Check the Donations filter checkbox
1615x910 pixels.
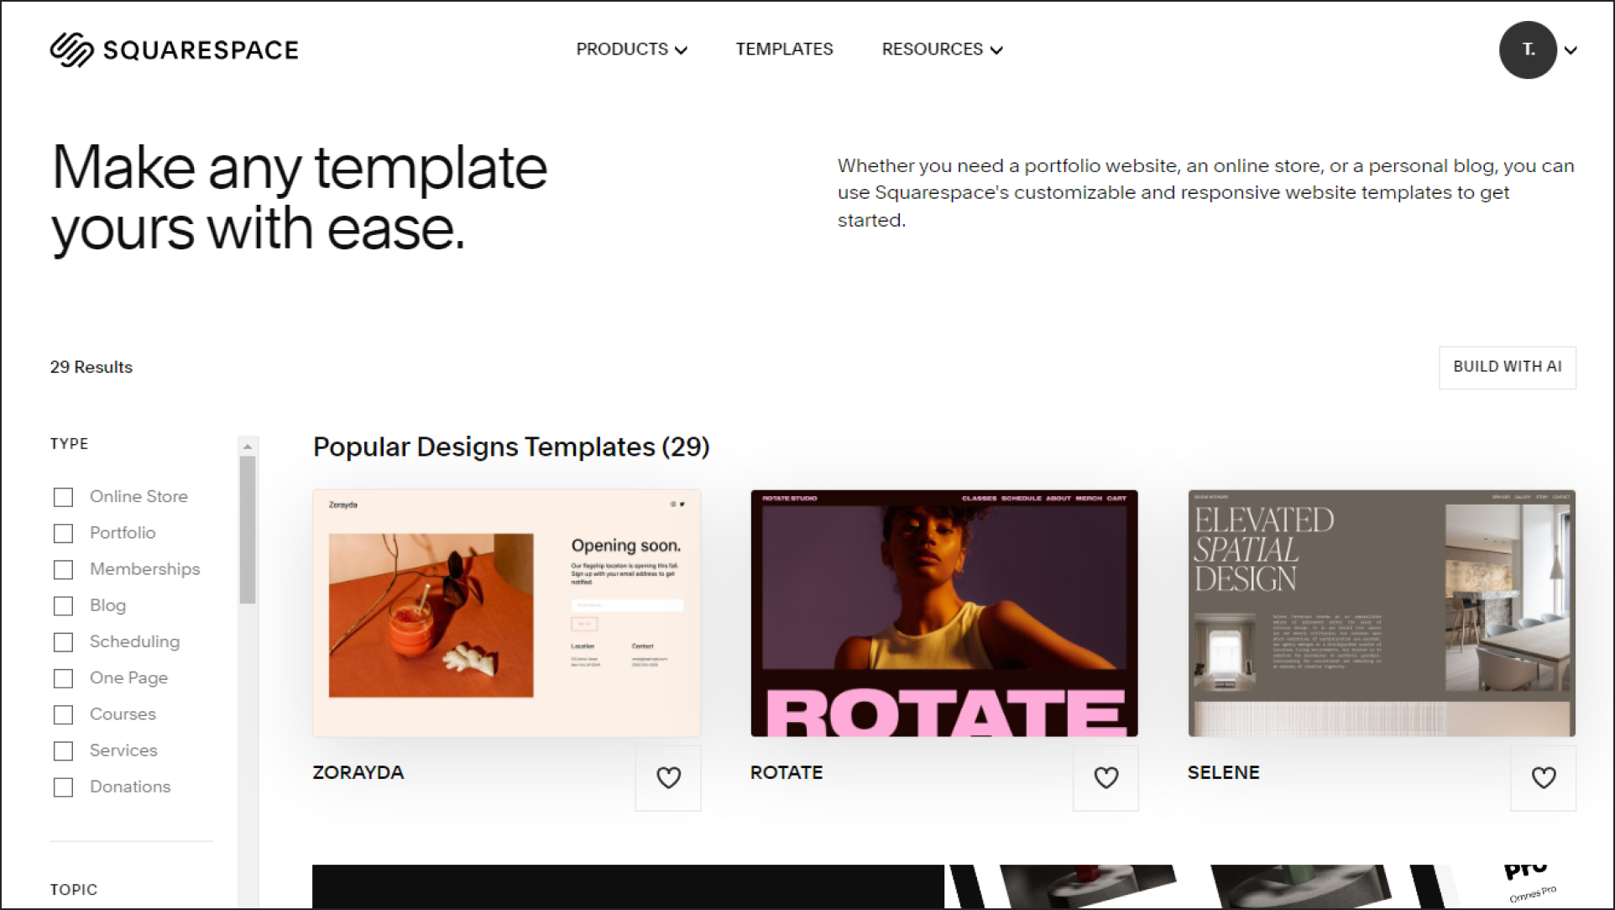[63, 787]
